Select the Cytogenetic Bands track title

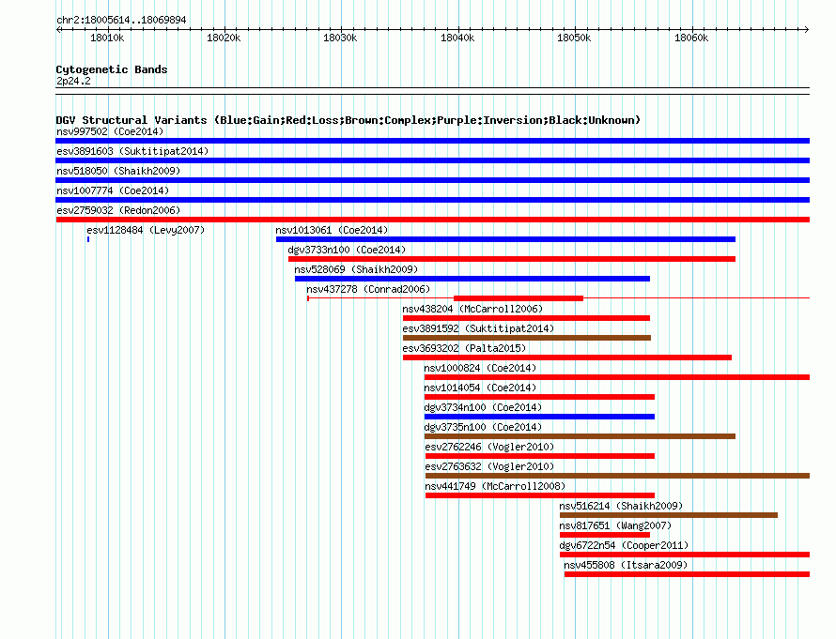[x=112, y=69]
